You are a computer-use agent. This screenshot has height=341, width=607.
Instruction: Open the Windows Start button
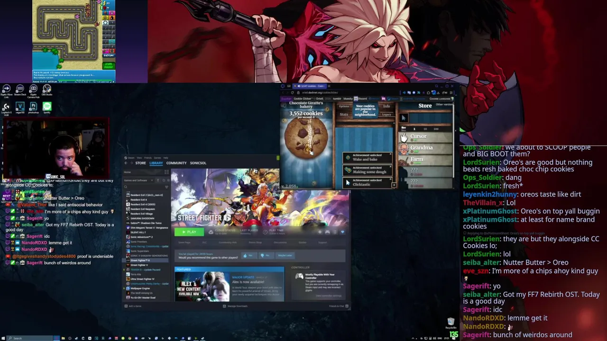tap(3, 338)
